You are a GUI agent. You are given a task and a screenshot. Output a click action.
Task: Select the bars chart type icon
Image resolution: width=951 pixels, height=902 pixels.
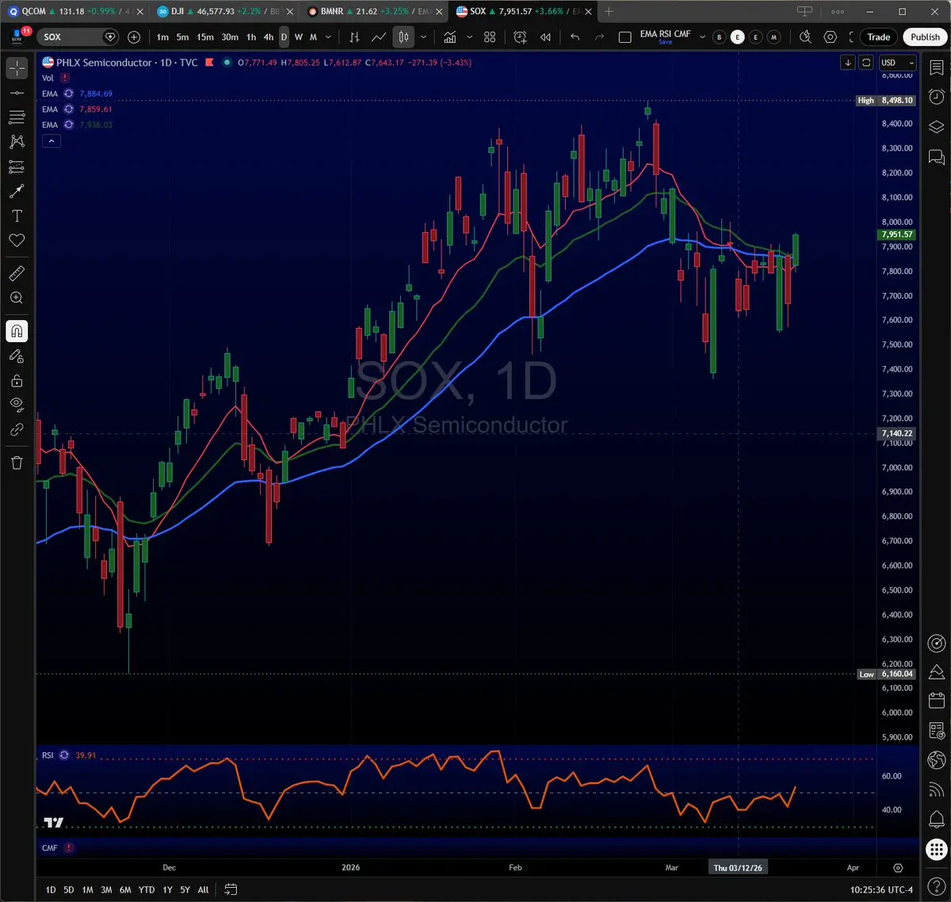354,37
